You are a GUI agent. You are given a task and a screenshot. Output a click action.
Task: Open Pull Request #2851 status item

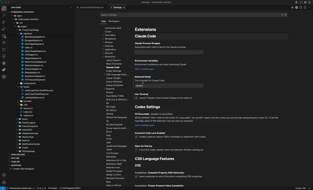[x=70, y=188]
